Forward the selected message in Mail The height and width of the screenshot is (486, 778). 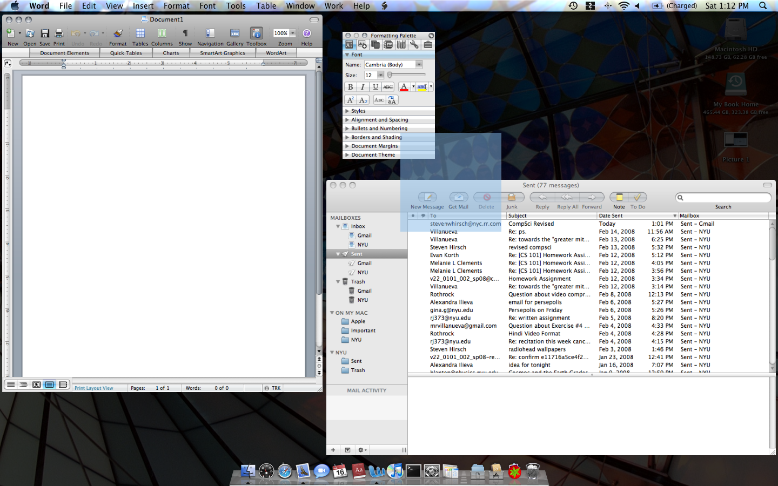[x=592, y=197]
